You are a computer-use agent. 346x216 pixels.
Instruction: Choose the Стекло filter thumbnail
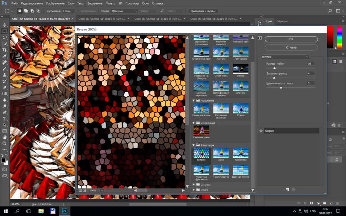pyautogui.click(x=241, y=109)
